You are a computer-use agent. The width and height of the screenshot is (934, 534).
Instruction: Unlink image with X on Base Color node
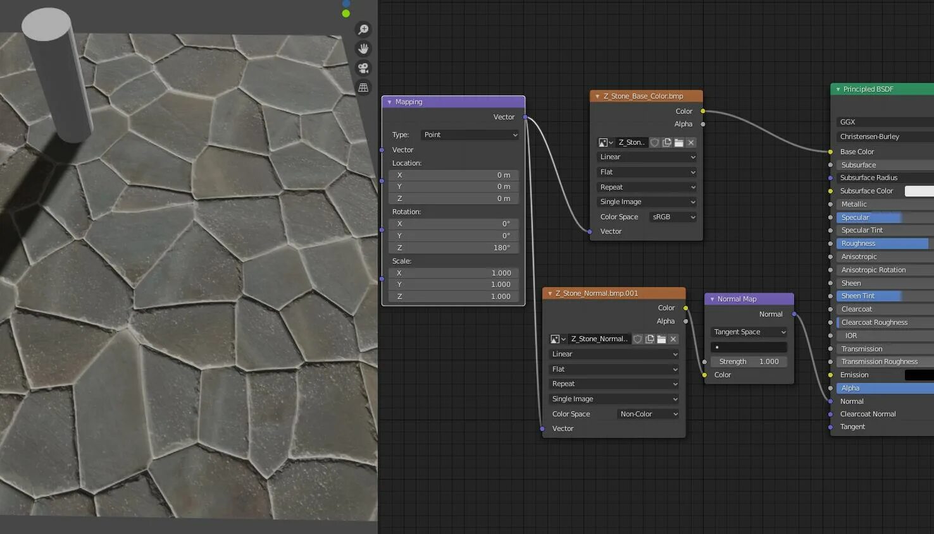[x=691, y=143]
